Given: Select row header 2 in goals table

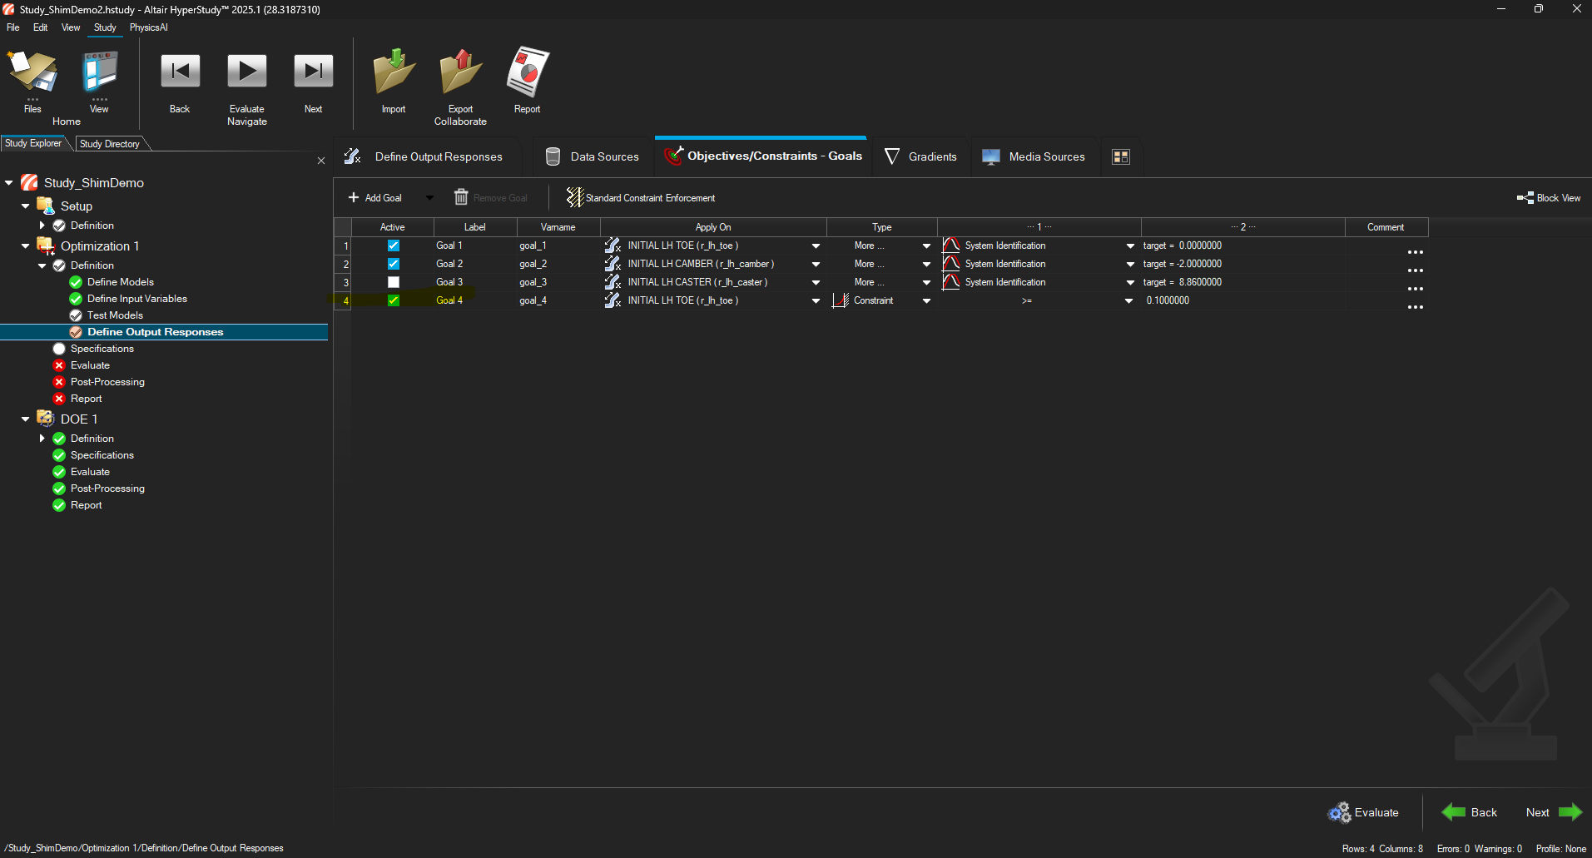Looking at the screenshot, I should 343,264.
